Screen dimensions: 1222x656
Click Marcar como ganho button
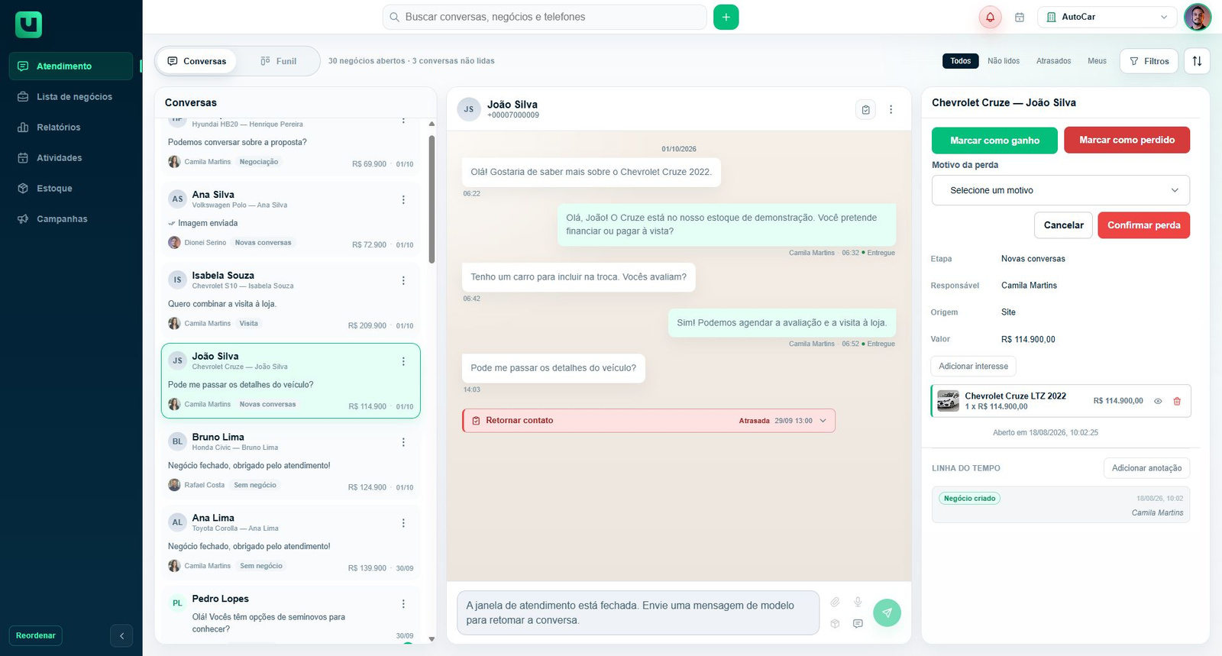pos(994,141)
